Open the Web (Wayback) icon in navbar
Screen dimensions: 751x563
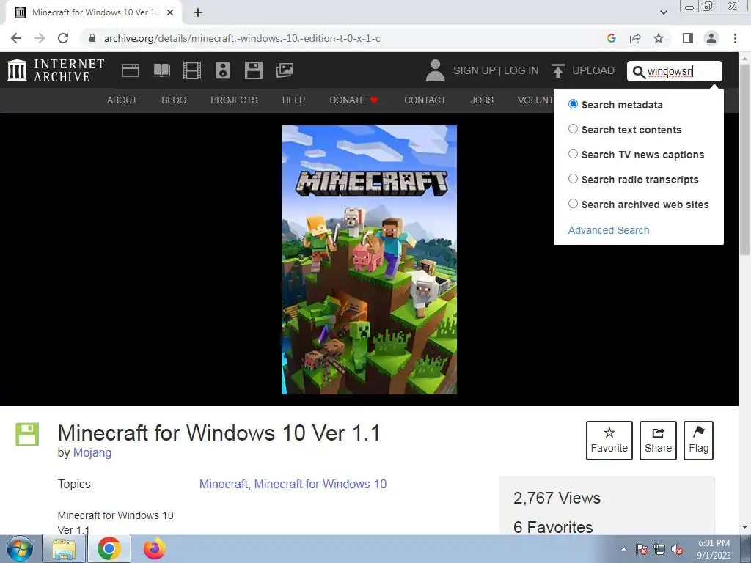pyautogui.click(x=131, y=70)
